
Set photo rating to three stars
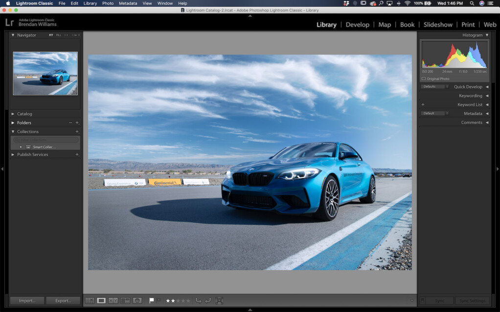179,300
